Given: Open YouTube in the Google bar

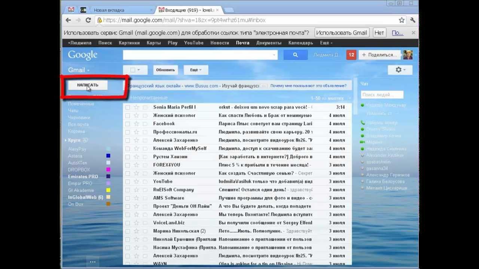Looking at the screenshot, I should pos(194,43).
